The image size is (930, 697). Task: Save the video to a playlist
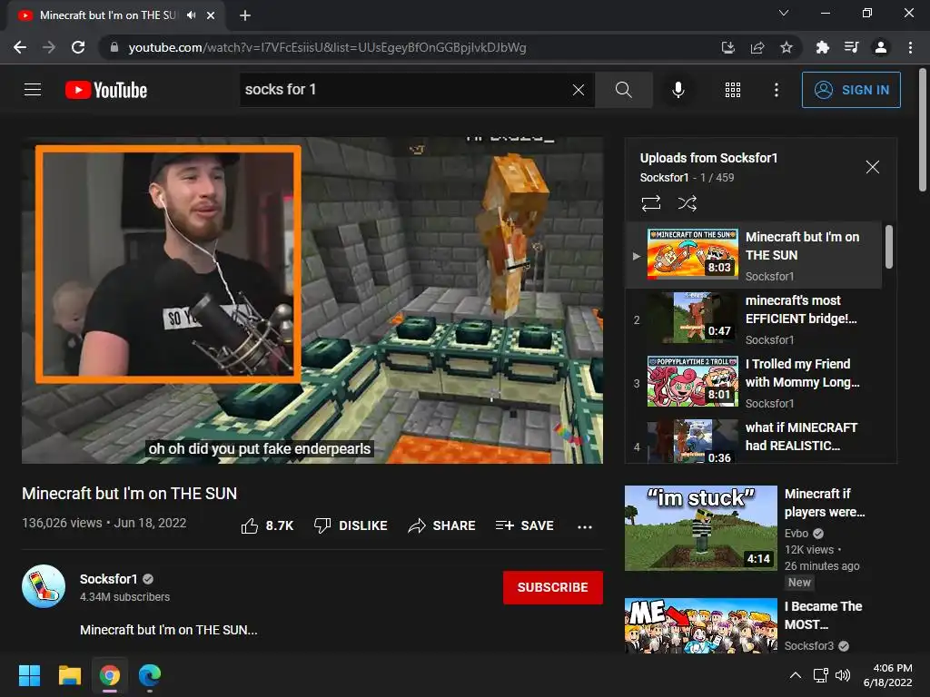pyautogui.click(x=524, y=525)
